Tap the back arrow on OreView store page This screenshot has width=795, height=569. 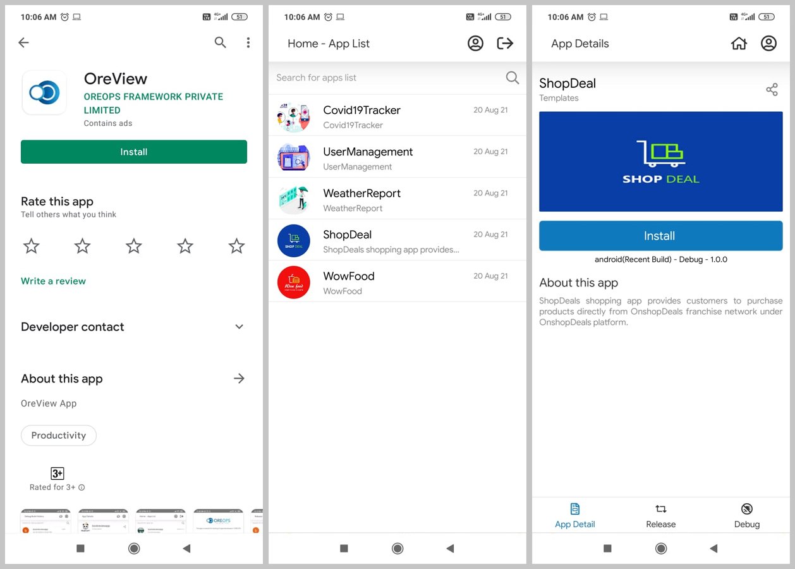click(24, 42)
